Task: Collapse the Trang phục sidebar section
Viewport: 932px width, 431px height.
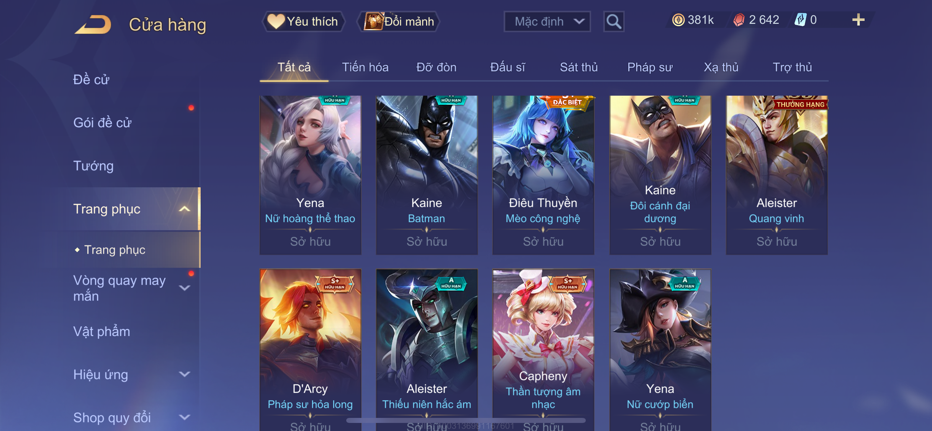Action: [185, 209]
